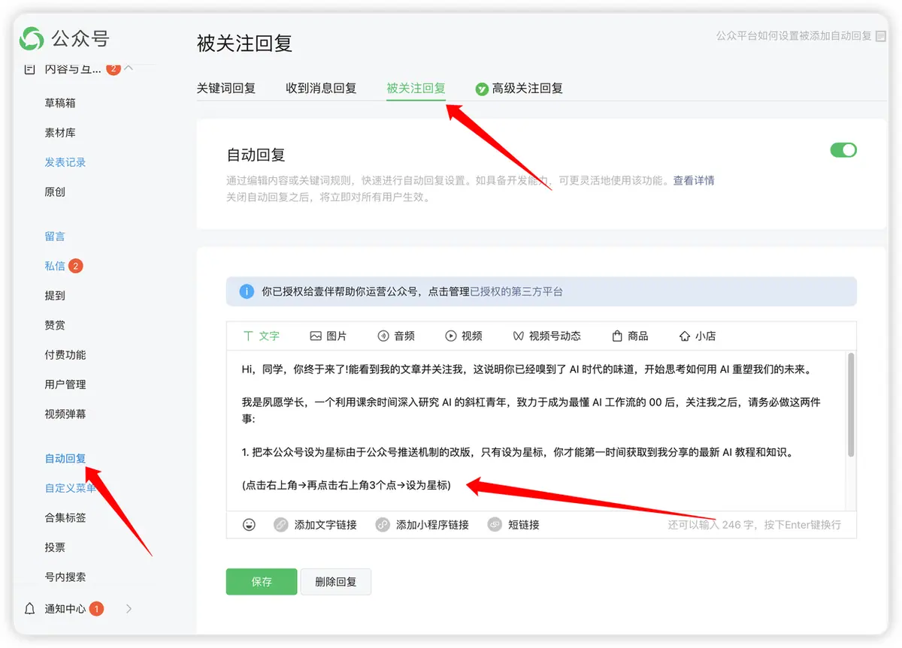Open 私信 in the sidebar

(55, 266)
